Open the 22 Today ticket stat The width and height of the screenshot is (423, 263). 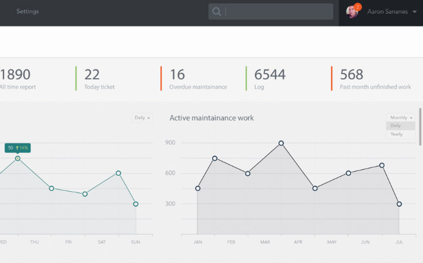pyautogui.click(x=99, y=79)
